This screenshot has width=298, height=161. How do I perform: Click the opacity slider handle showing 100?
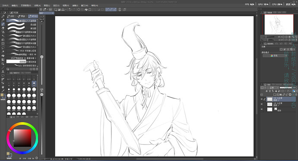point(41,95)
